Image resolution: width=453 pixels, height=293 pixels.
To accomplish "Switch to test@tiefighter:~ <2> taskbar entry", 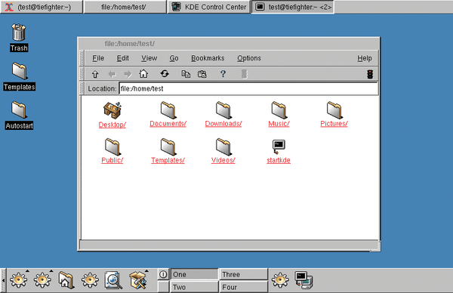I will click(293, 7).
